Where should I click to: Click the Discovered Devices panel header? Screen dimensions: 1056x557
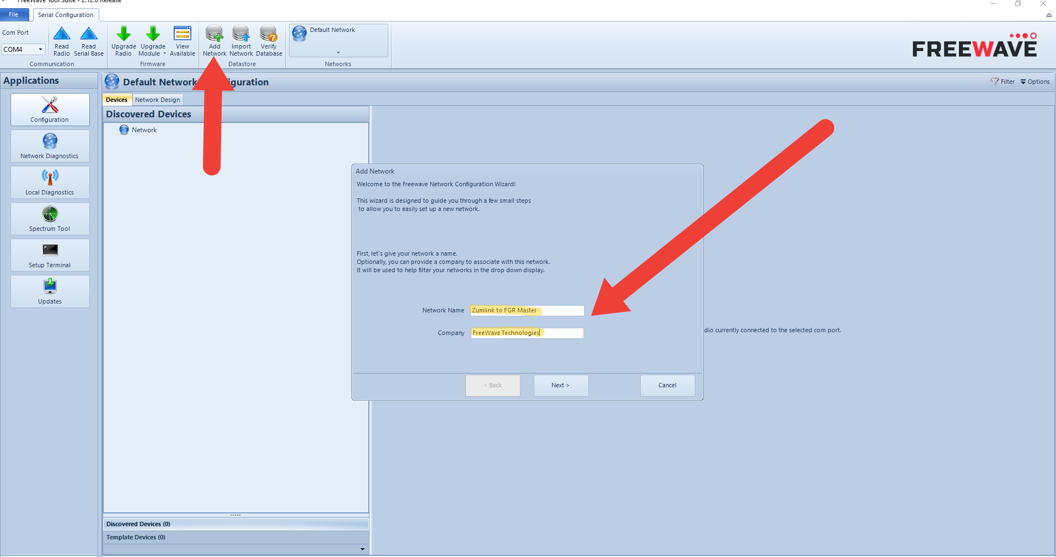(236, 114)
